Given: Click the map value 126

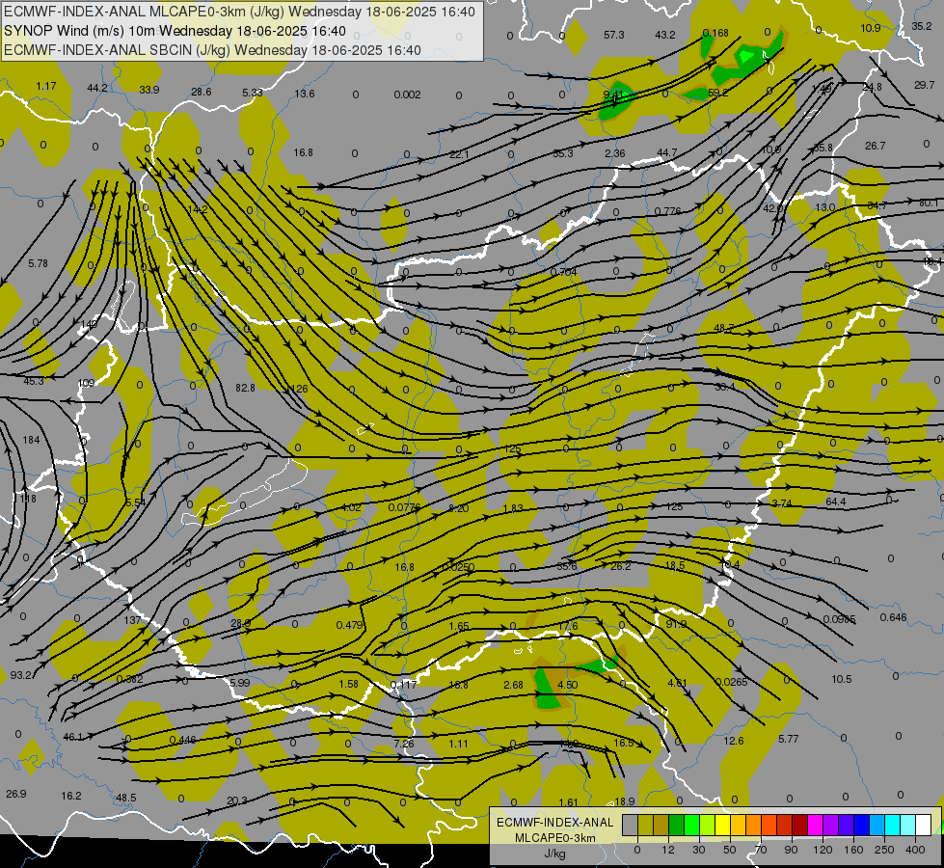Looking at the screenshot, I should tap(299, 389).
